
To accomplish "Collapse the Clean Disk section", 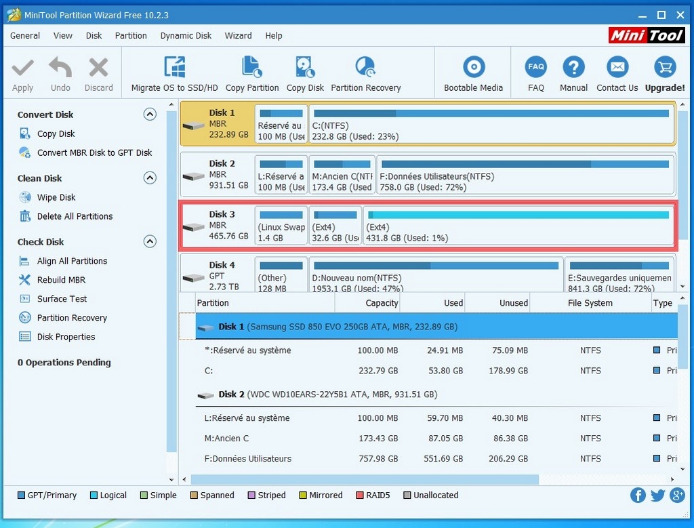I will pyautogui.click(x=150, y=178).
